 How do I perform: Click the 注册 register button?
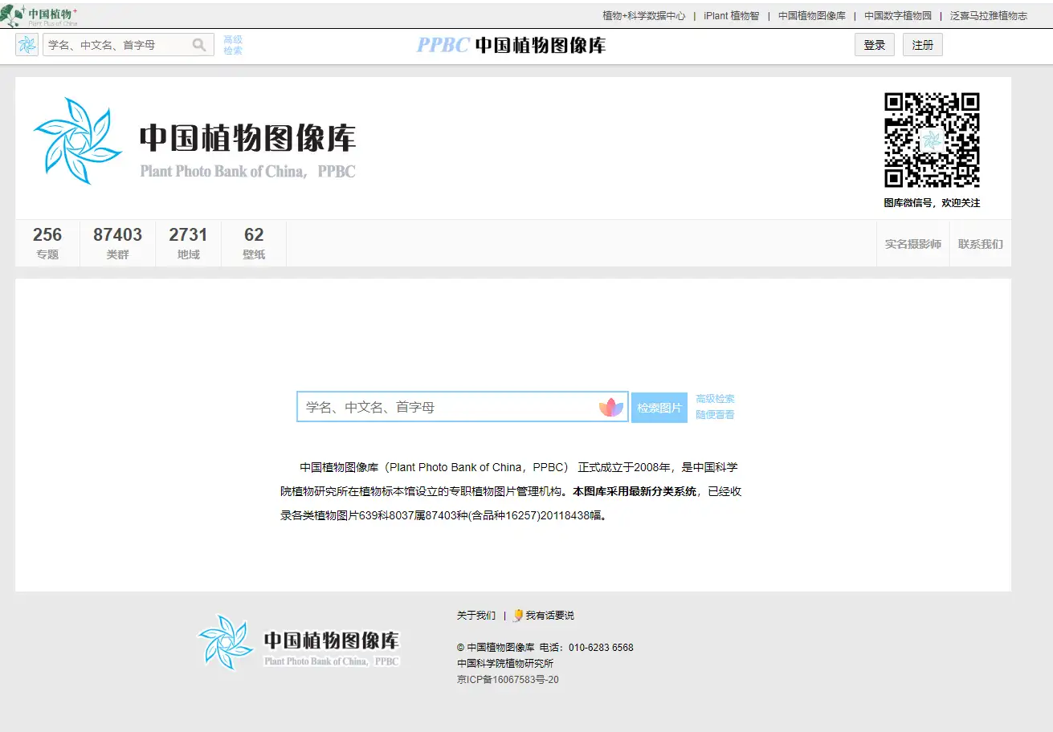point(923,45)
